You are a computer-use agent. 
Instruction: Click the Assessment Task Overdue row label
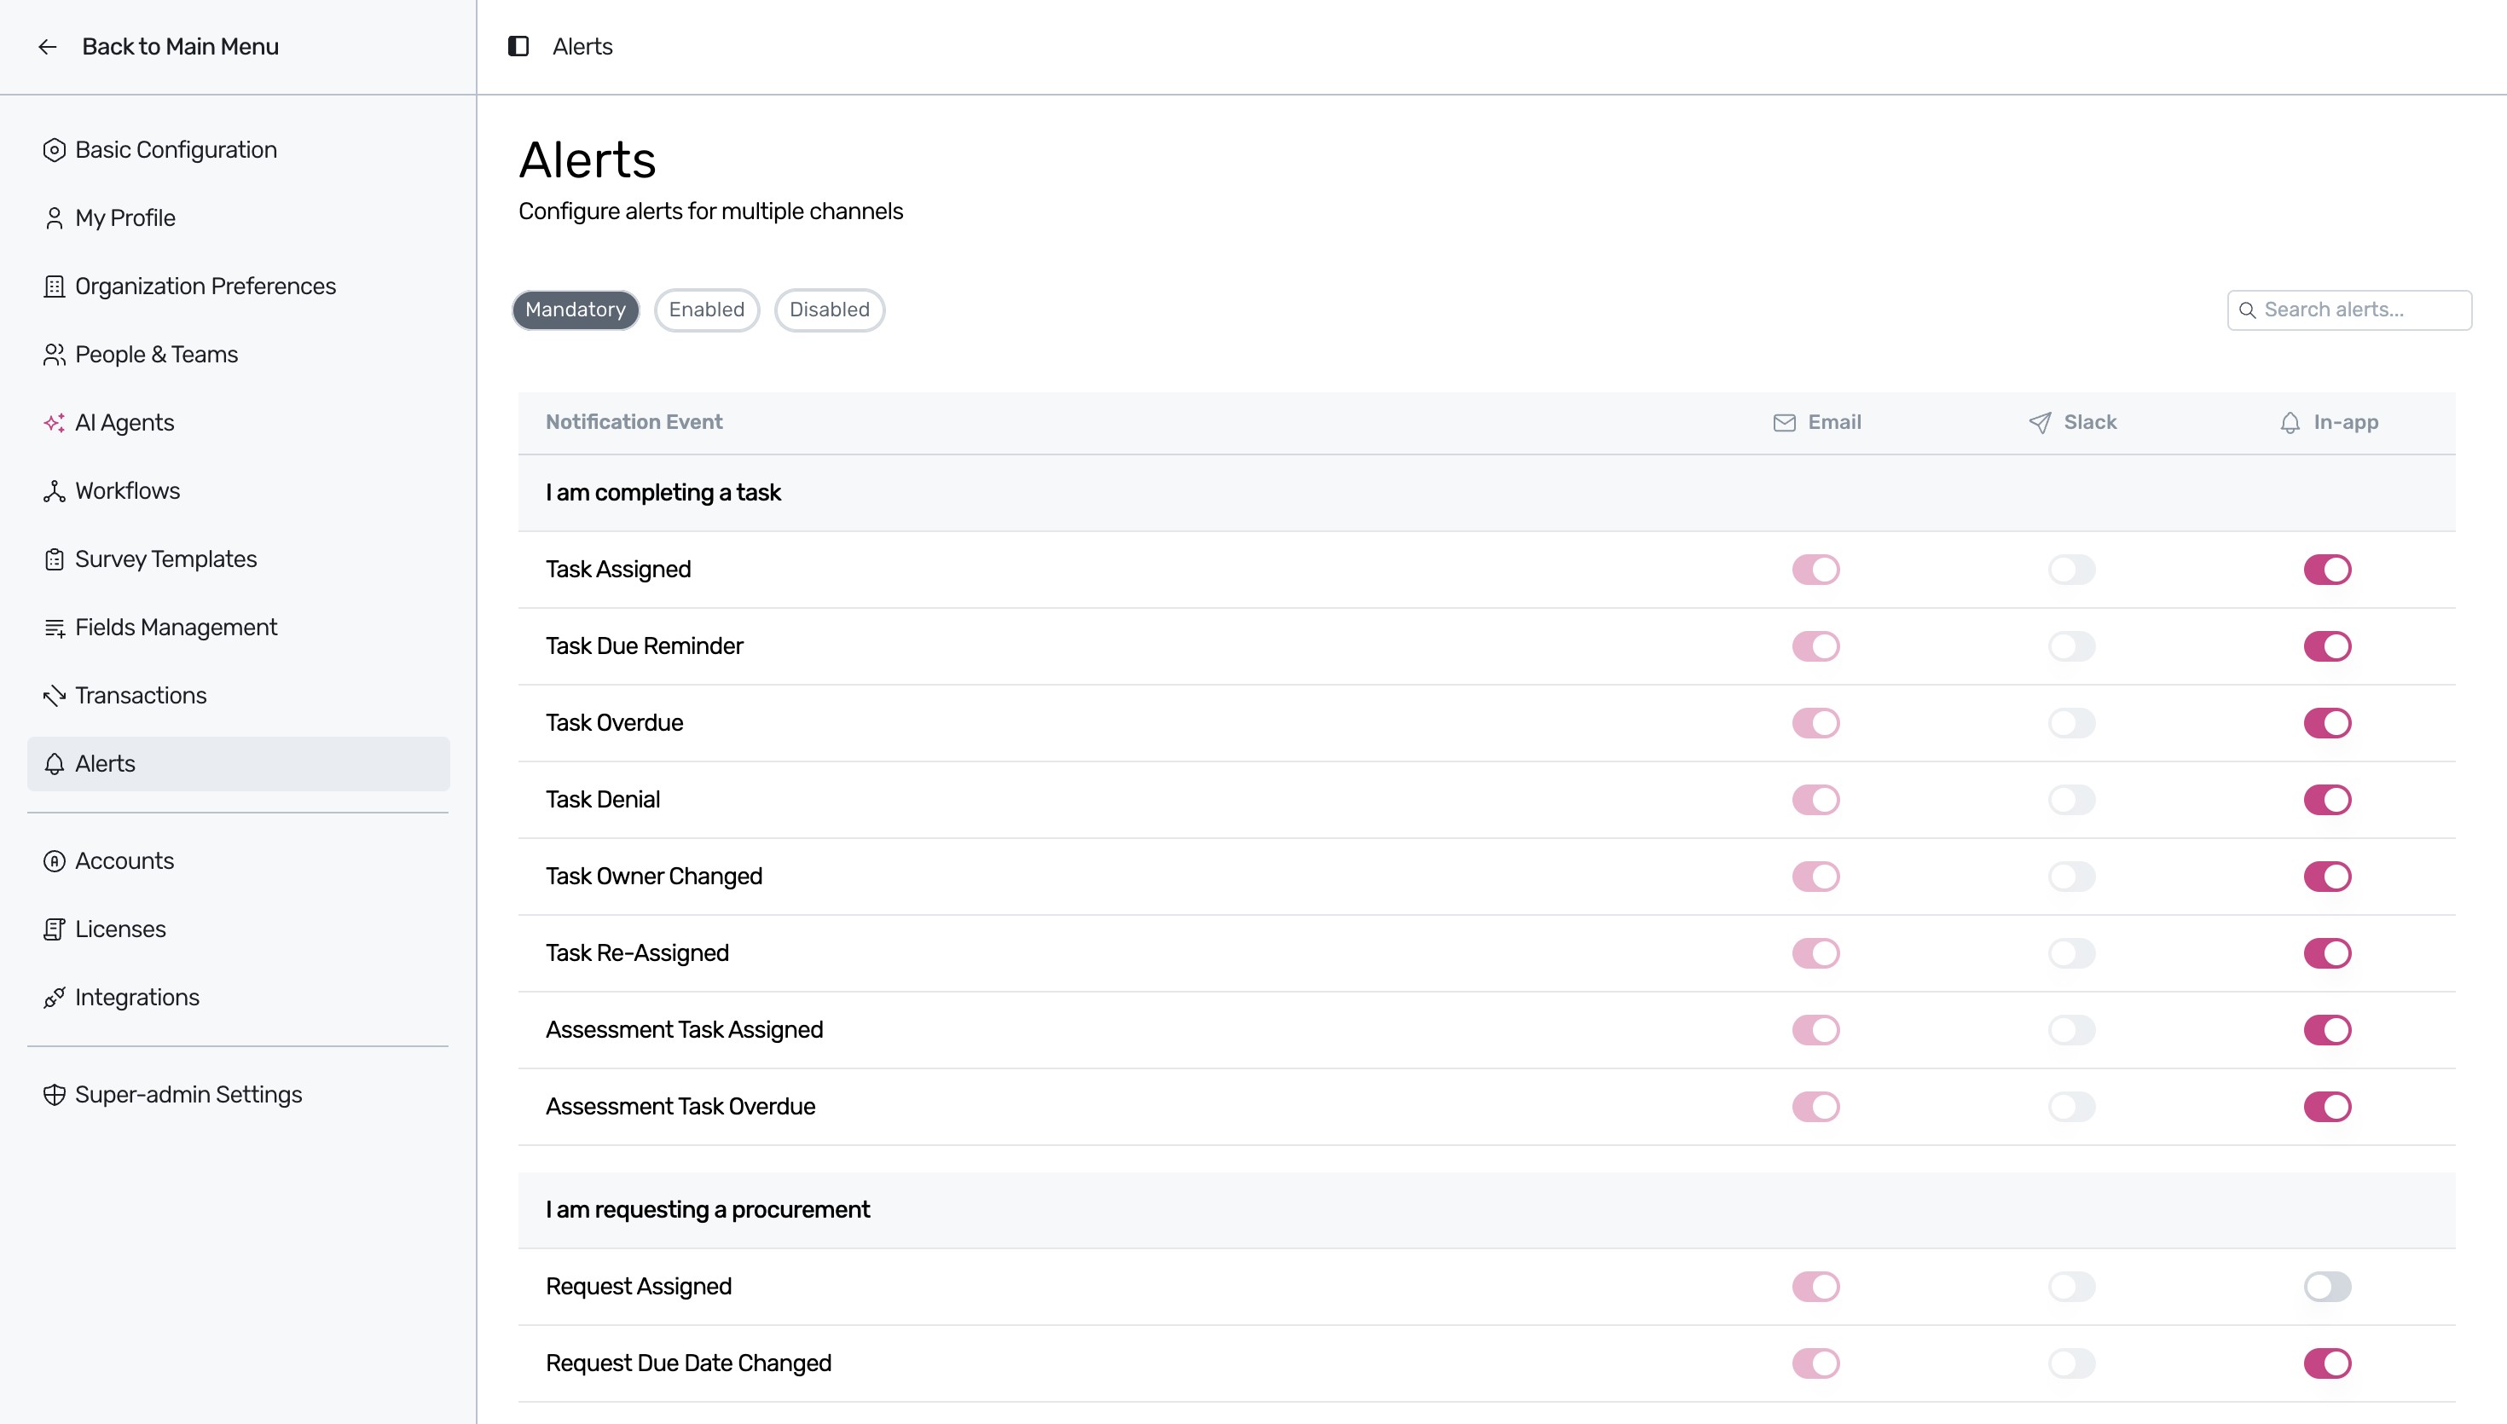coord(680,1107)
